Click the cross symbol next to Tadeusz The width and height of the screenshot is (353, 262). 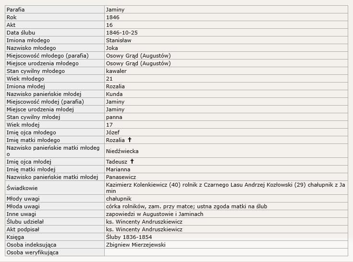pyautogui.click(x=132, y=162)
